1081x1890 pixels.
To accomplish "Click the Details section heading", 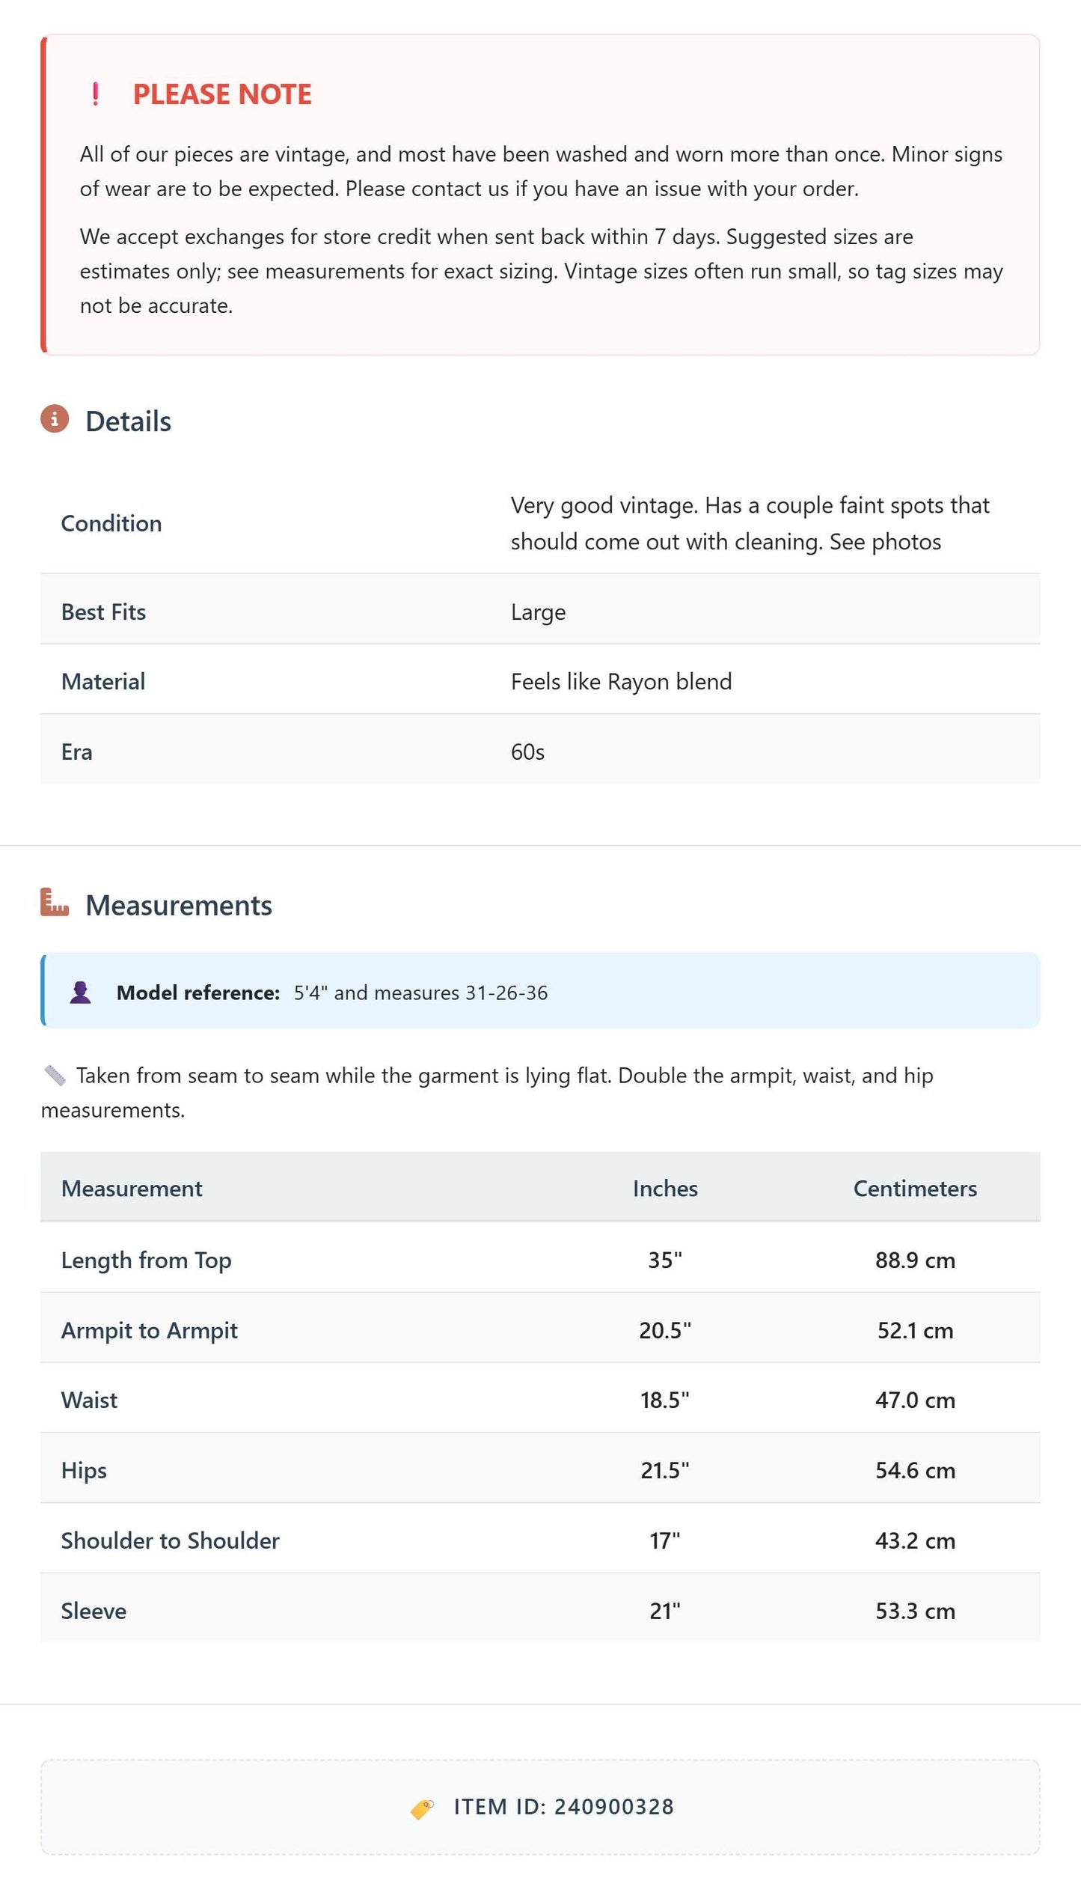I will pos(128,421).
